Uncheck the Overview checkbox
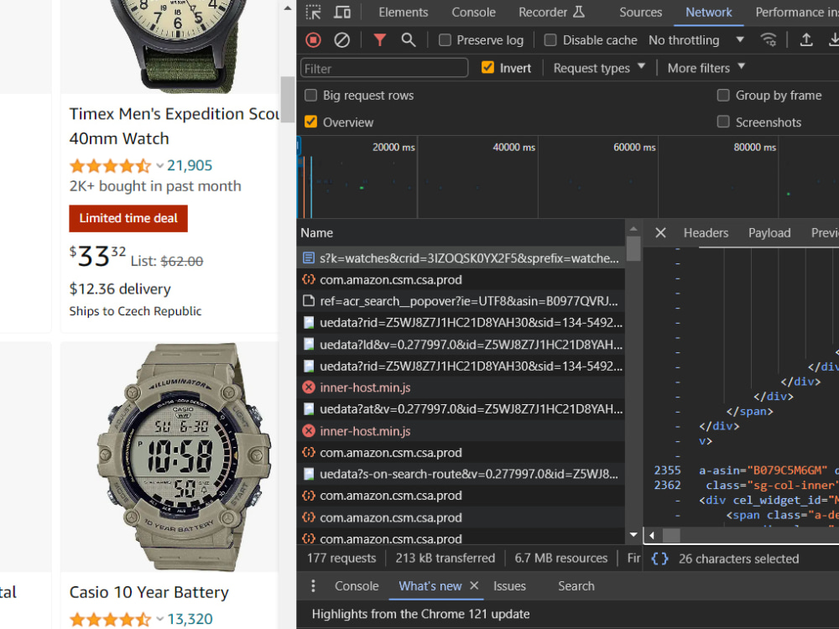Screen dimensions: 839x629 (310, 122)
